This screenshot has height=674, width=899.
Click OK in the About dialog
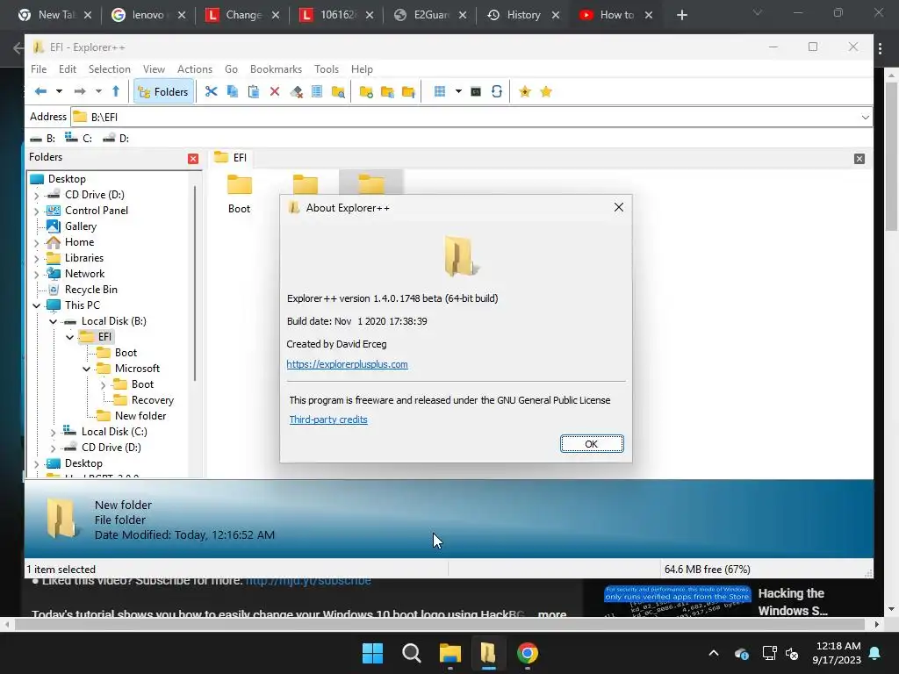pos(592,443)
